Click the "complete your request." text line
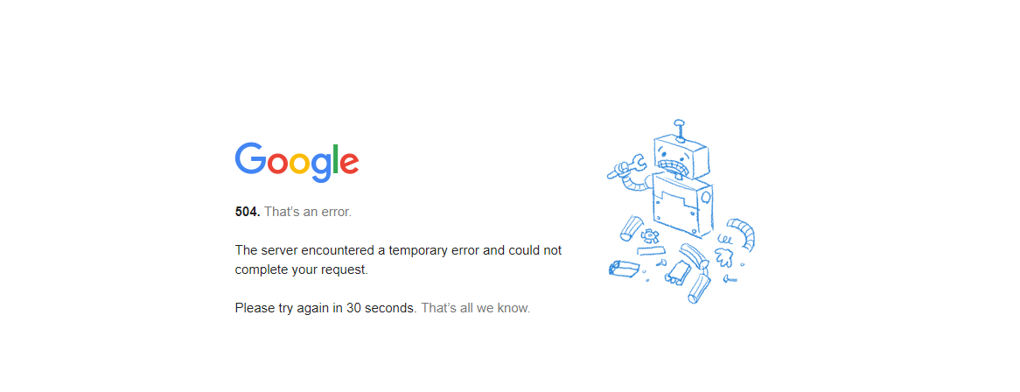The image size is (1020, 392). click(301, 269)
